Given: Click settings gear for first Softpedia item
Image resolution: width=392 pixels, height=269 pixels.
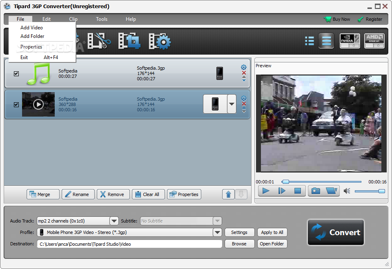Looking at the screenshot, I should tap(244, 67).
